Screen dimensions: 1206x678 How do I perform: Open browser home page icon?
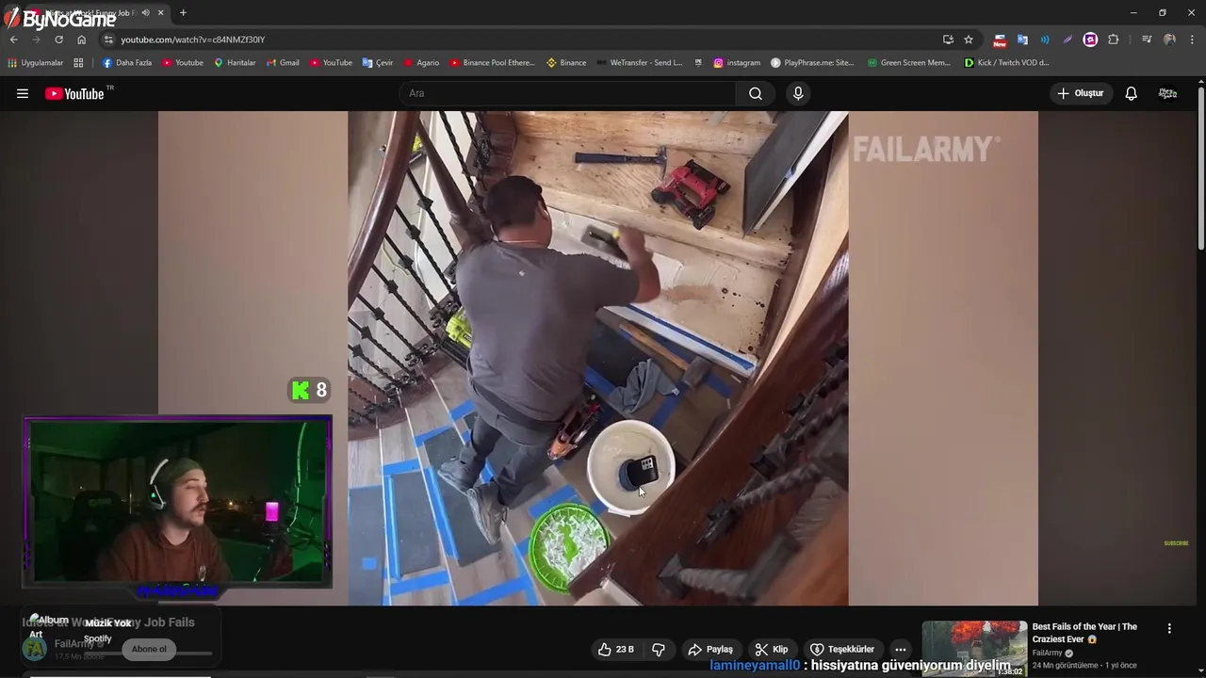point(81,40)
